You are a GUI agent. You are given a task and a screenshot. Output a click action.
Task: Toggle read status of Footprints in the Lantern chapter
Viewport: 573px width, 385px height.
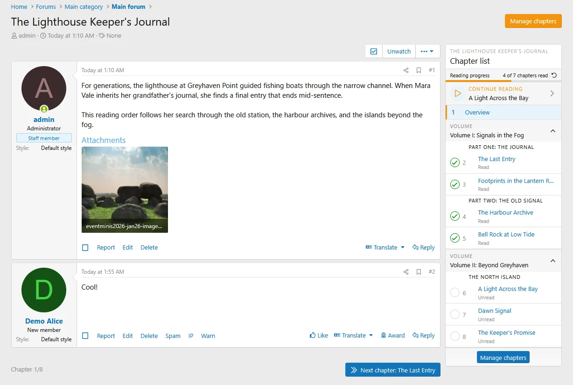(x=455, y=184)
